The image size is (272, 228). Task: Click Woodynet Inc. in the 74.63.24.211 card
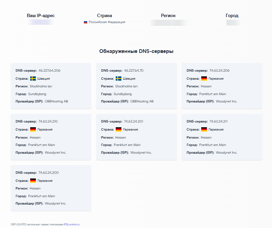coord(226,153)
